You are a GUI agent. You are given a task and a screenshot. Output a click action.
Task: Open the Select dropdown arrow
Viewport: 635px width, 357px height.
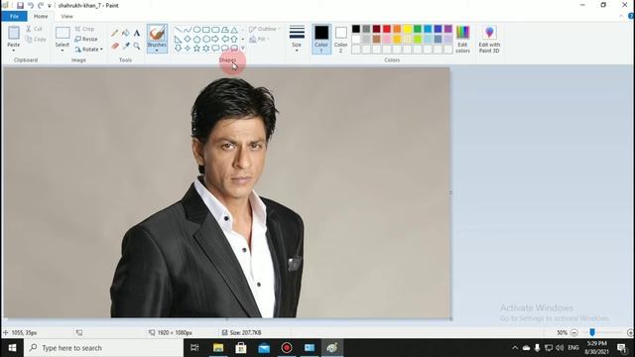(x=63, y=51)
